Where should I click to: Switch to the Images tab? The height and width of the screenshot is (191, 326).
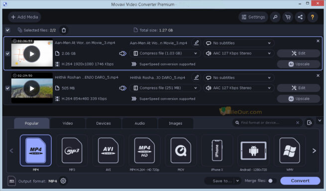pos(176,123)
